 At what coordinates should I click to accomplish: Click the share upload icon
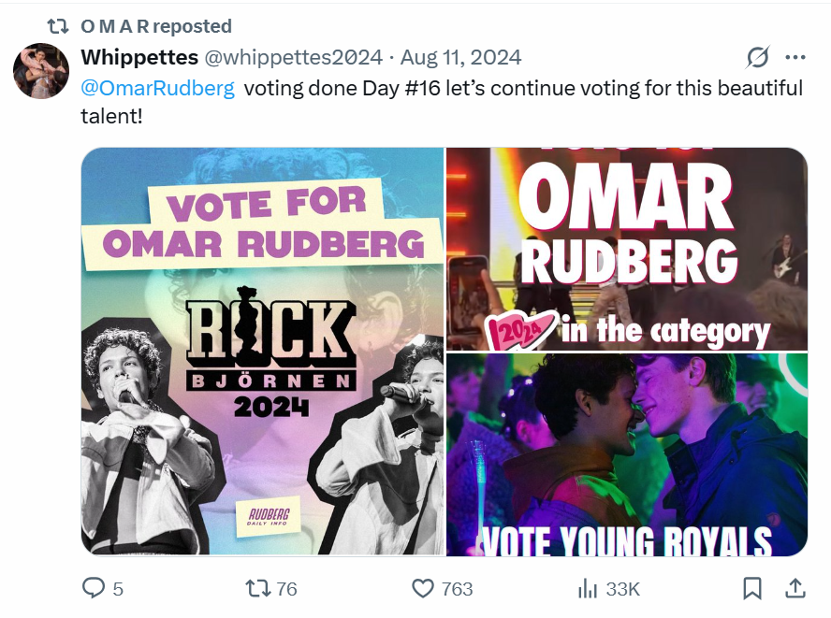[795, 588]
